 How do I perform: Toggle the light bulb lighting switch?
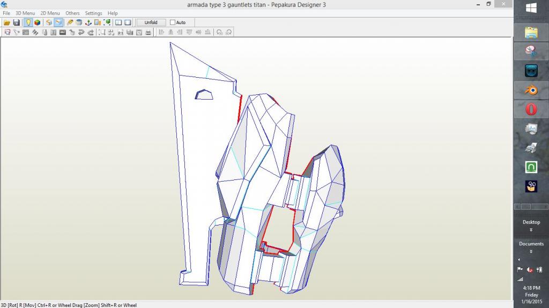pos(28,22)
